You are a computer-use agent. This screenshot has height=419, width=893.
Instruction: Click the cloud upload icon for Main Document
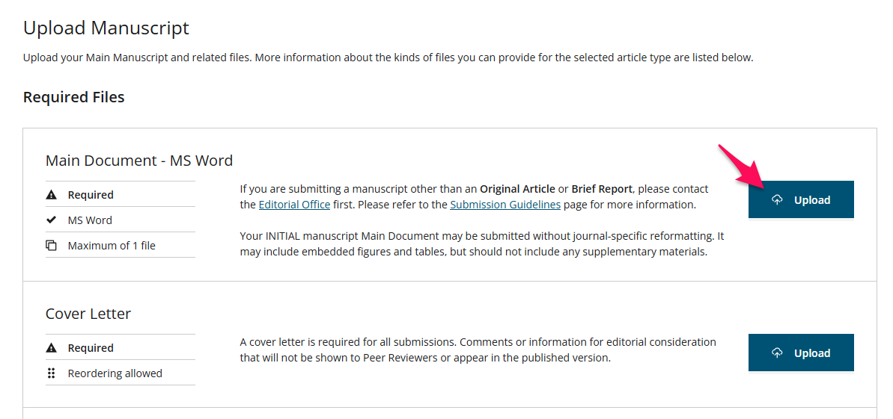tap(778, 200)
